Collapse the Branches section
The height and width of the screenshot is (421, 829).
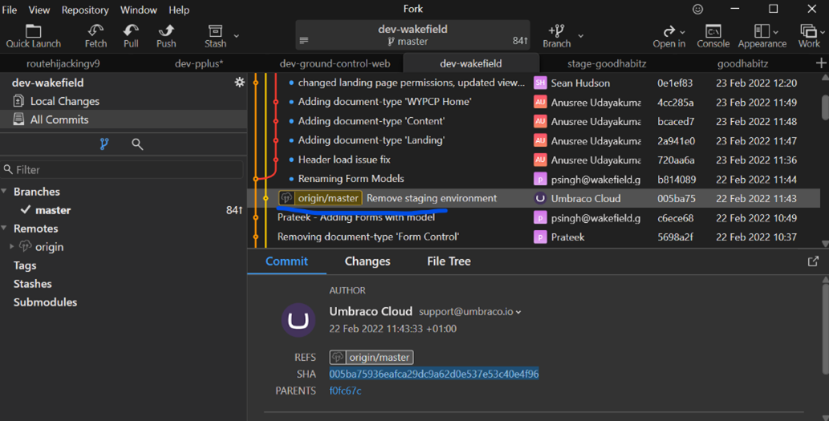point(5,192)
